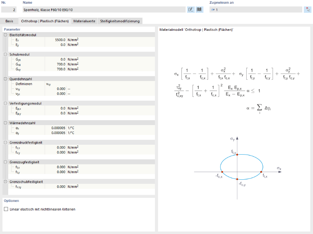Click the edit material name icon

191,9
